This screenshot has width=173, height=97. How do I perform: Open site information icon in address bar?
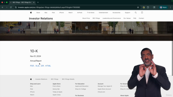(x=16, y=7)
